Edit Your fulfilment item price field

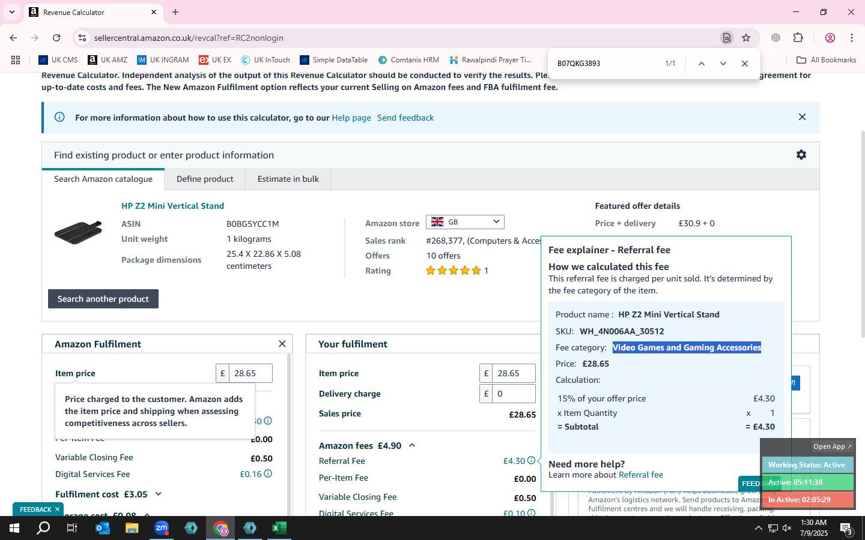pyautogui.click(x=514, y=373)
